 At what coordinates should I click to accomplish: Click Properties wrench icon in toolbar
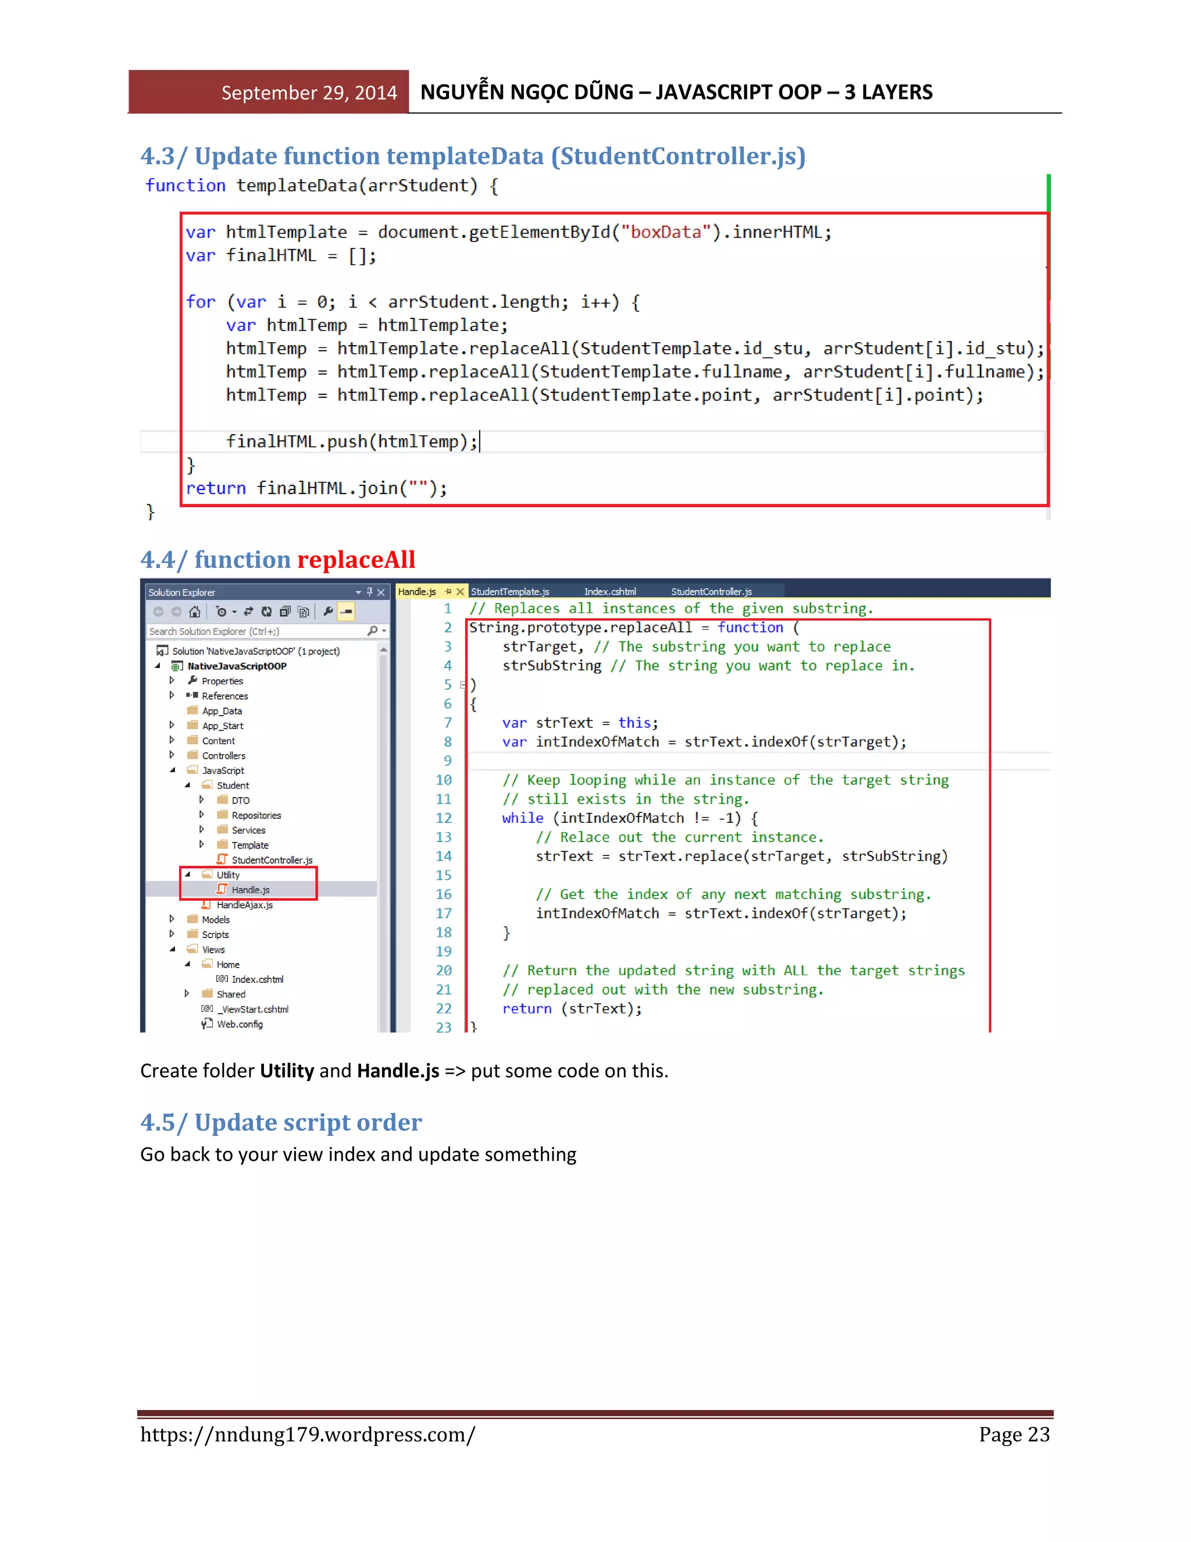click(x=328, y=612)
